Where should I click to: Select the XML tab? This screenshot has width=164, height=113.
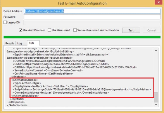[x=33, y=43]
